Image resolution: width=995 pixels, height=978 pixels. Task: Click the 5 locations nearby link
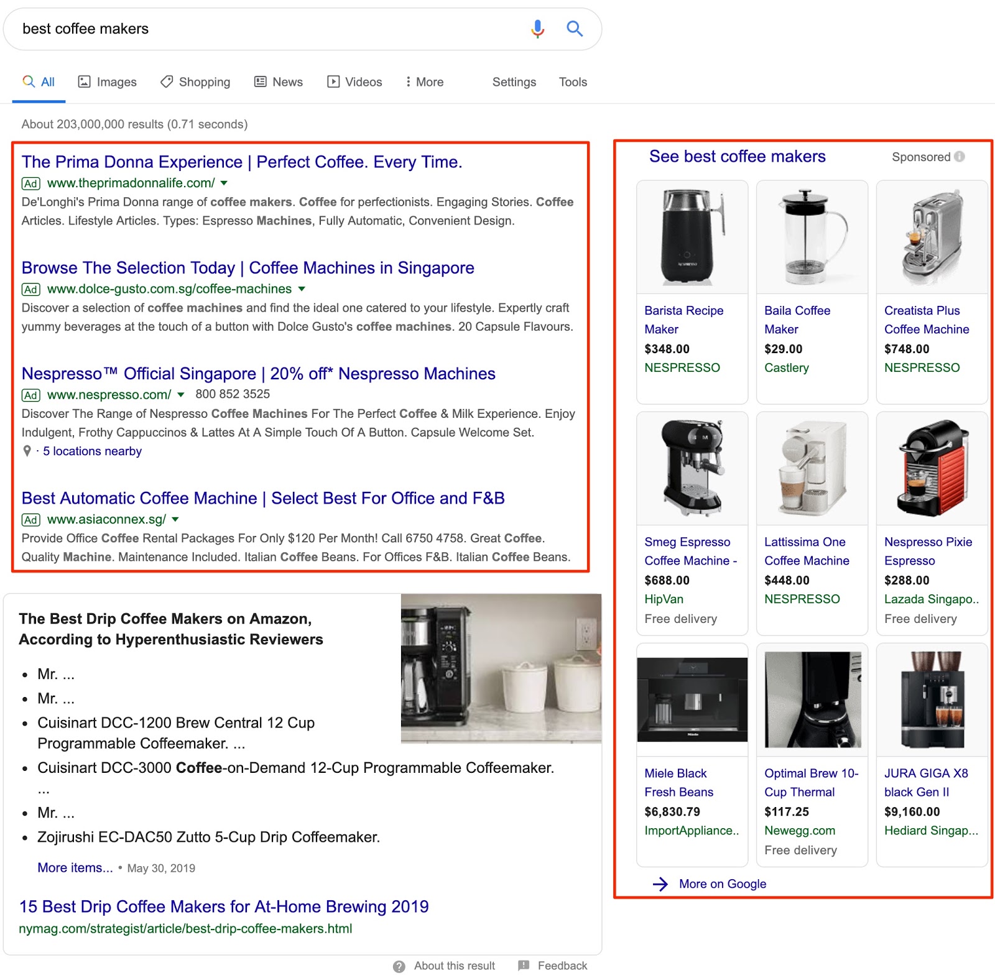(x=92, y=451)
